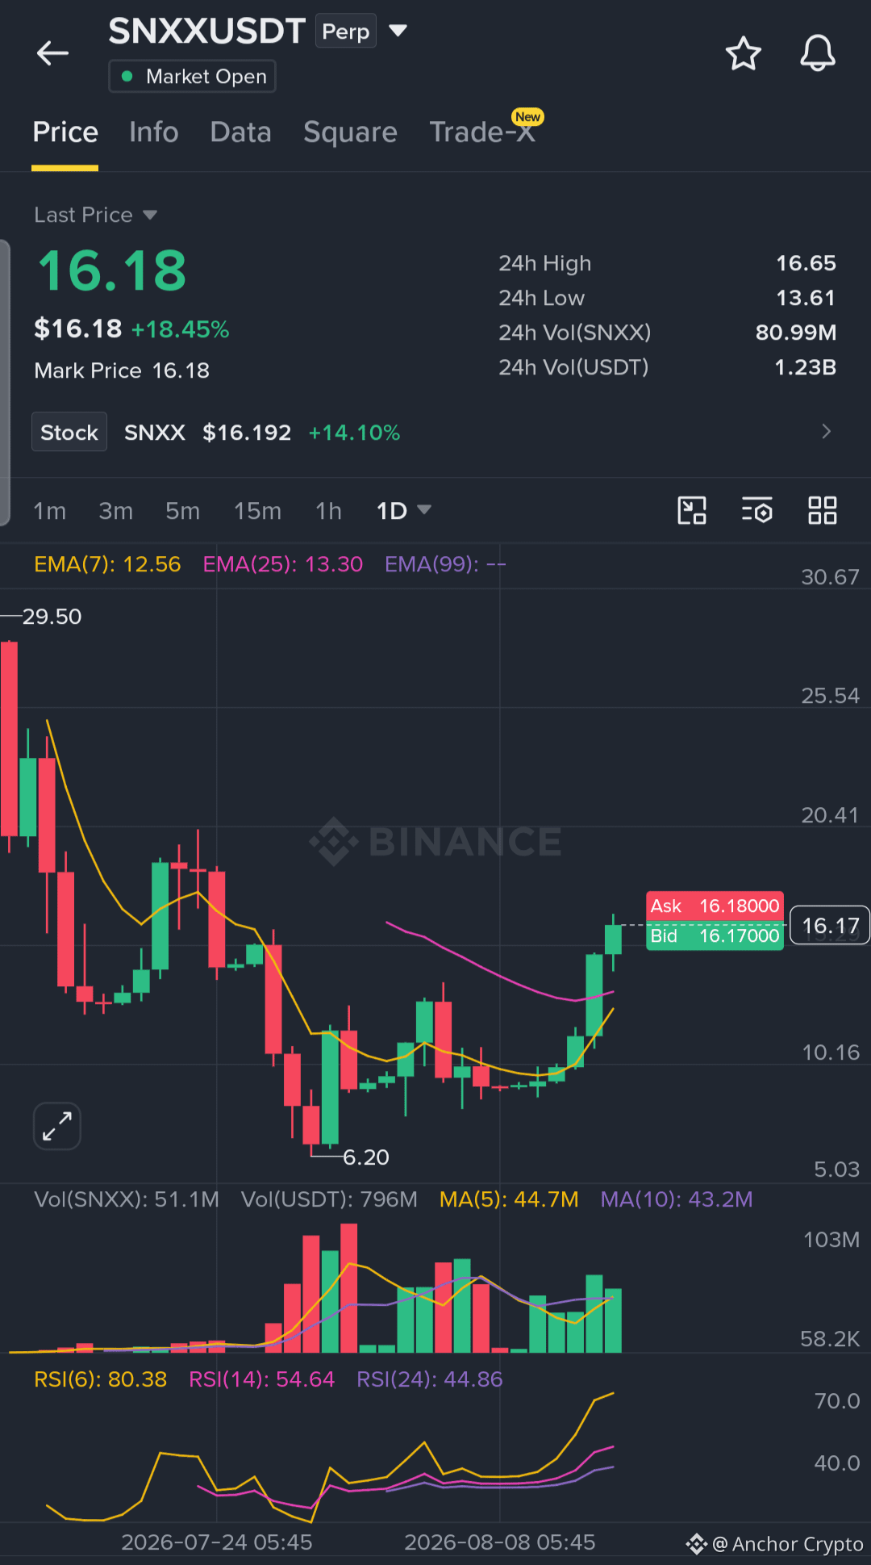Open the trading pair switcher arrow beside Perp

pos(398,31)
